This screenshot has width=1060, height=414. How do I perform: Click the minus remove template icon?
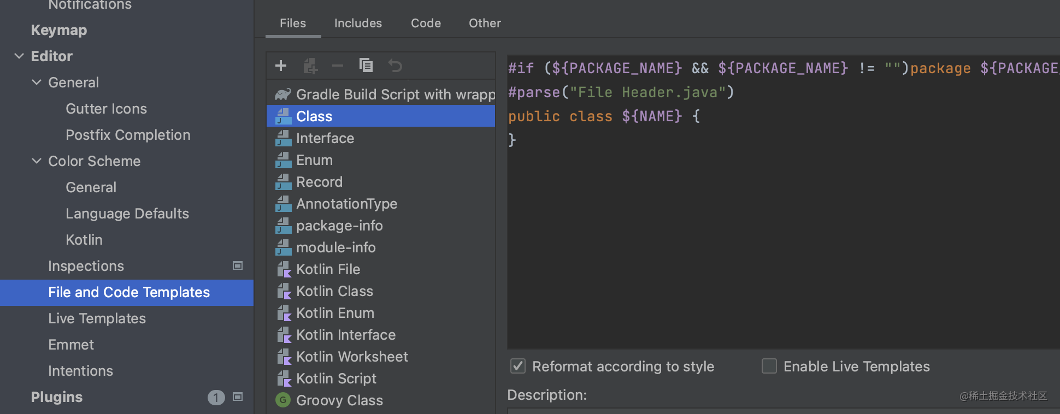click(338, 66)
